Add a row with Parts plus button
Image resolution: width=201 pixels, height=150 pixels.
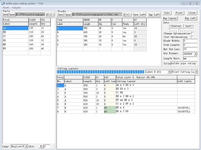[x=50, y=14]
